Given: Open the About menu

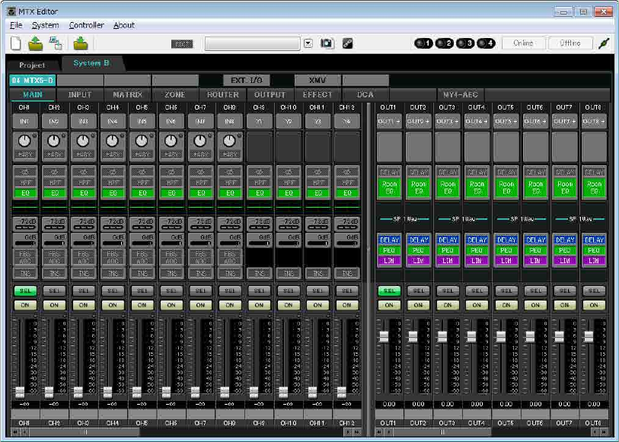Looking at the screenshot, I should tap(124, 25).
